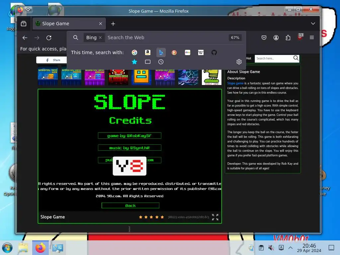
Task: Search in open Tabs
Action: tap(148, 62)
